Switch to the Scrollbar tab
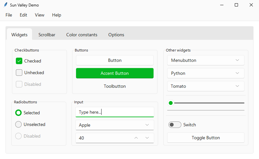Image resolution: width=259 pixels, height=159 pixels. 47,35
